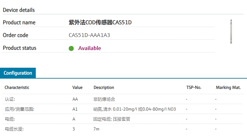Click the green Available status icon

[71, 48]
